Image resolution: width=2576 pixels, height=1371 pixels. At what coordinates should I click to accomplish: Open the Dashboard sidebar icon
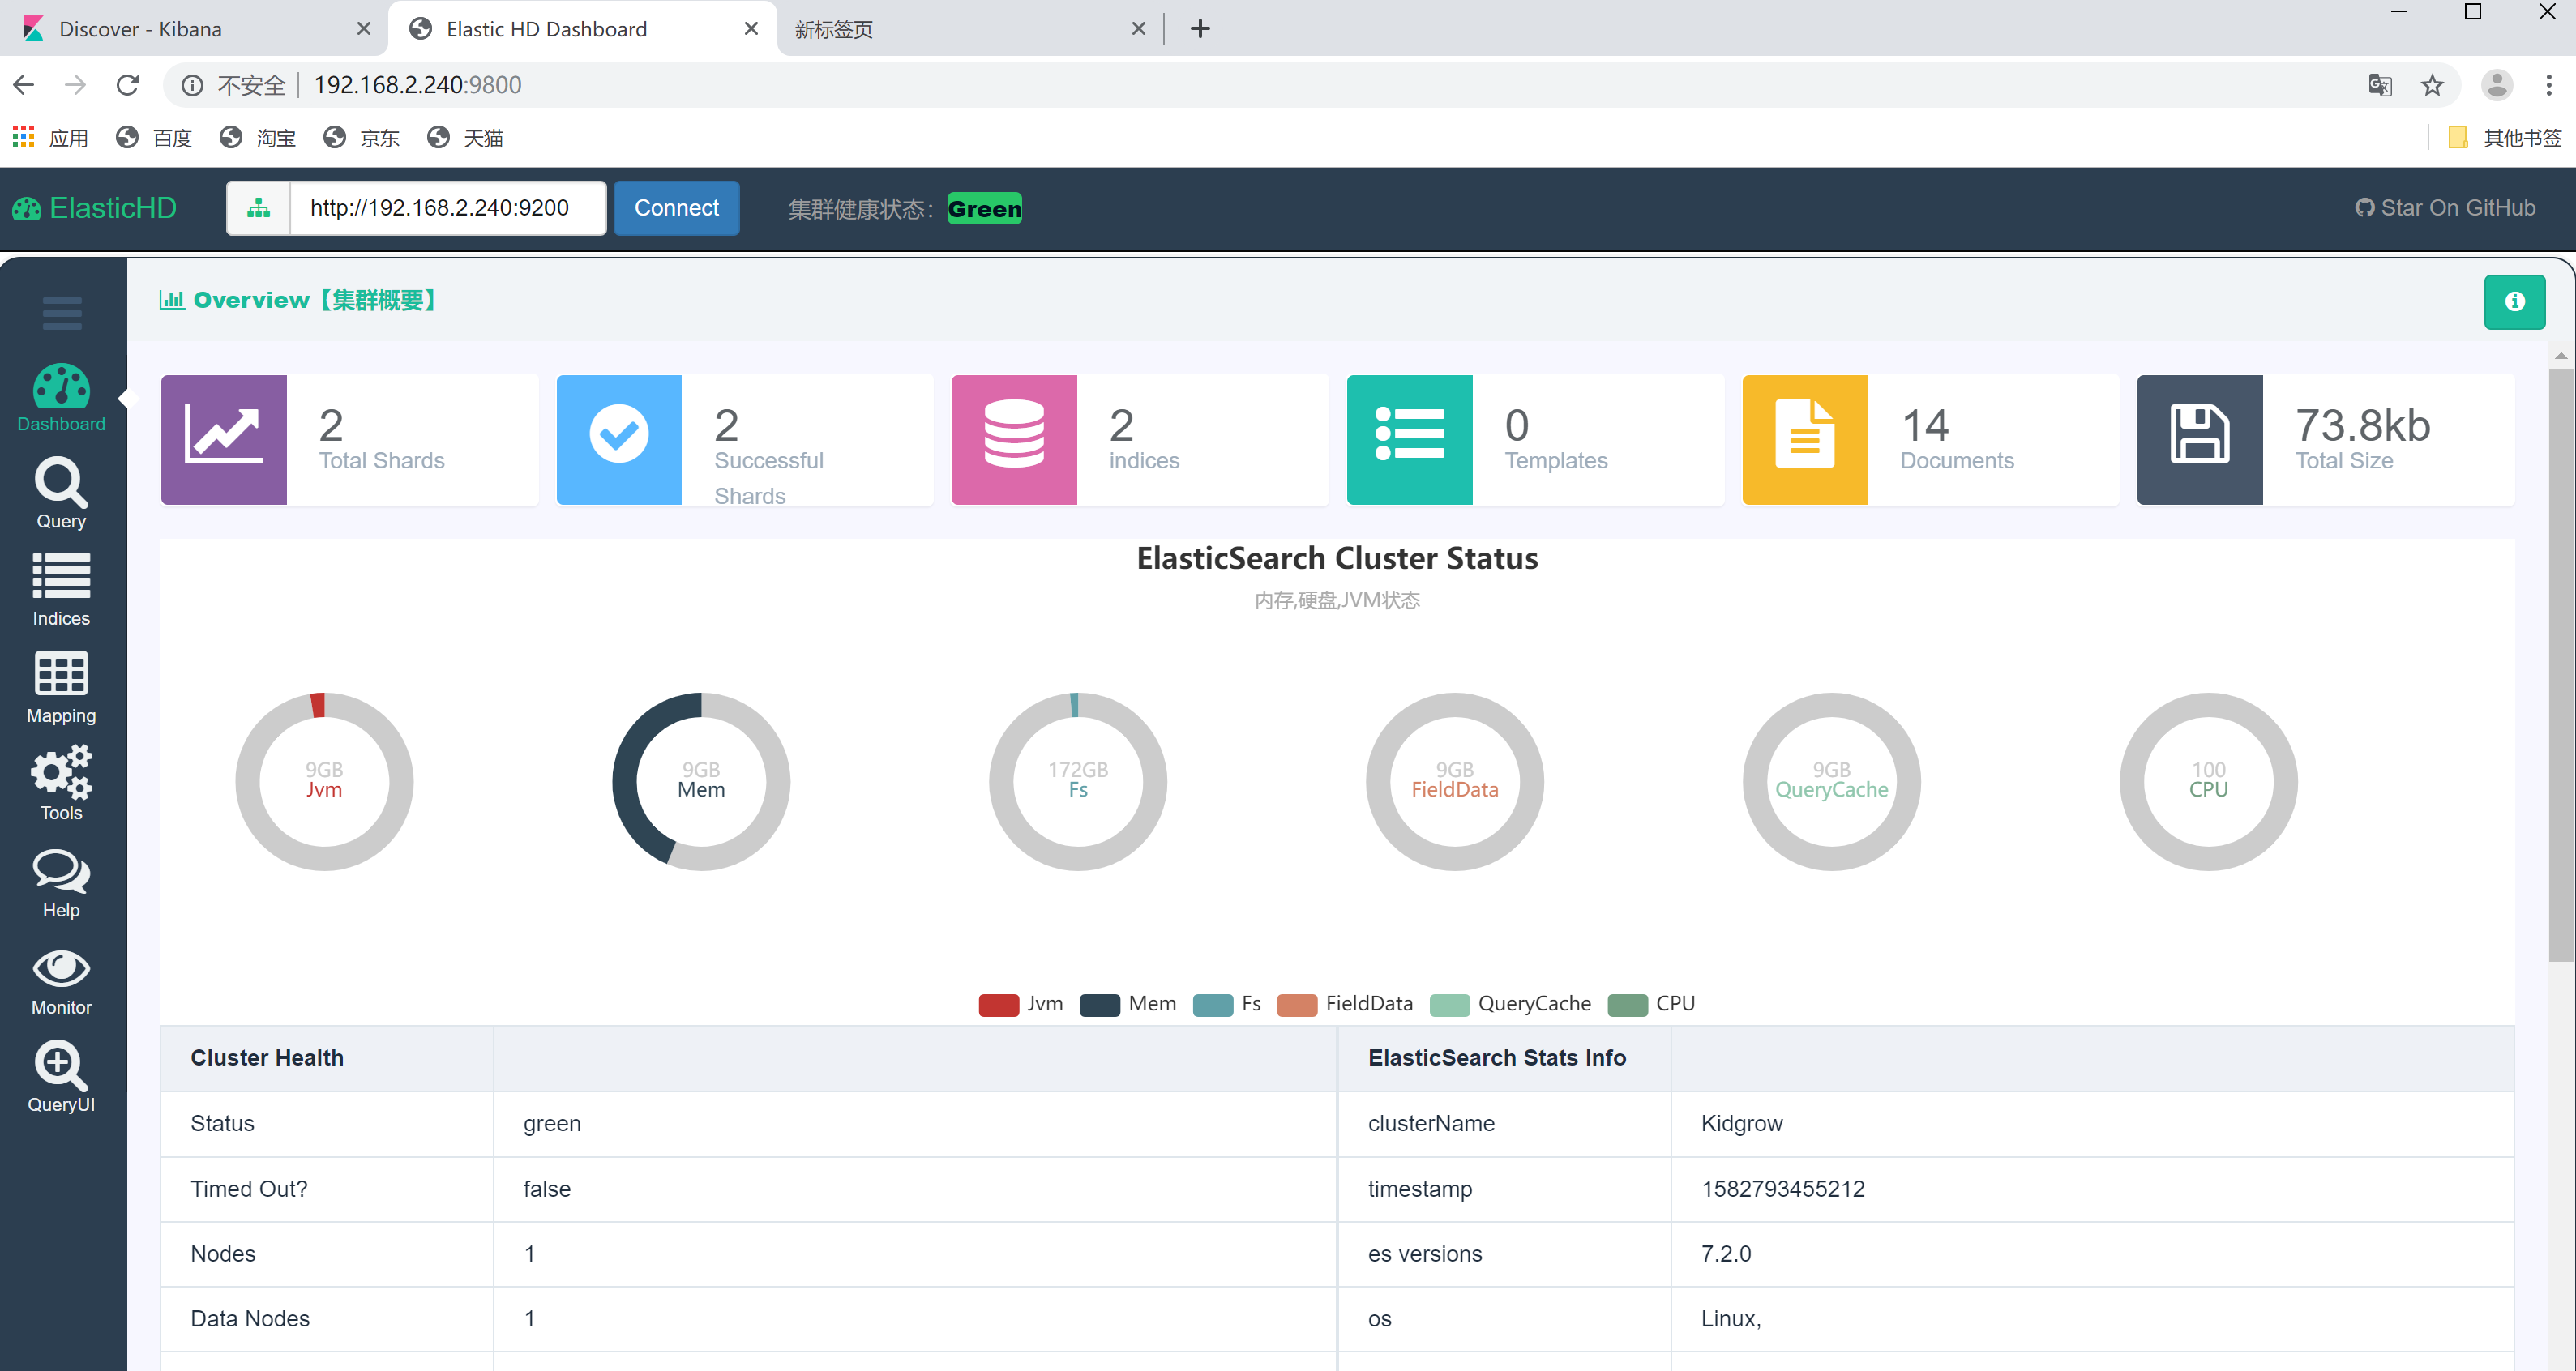pyautogui.click(x=61, y=386)
